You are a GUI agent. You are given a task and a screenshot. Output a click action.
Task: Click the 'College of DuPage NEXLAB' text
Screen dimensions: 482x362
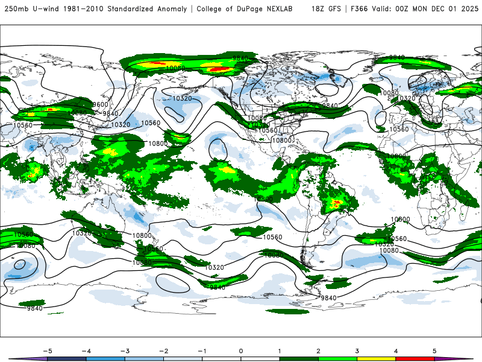(x=245, y=8)
